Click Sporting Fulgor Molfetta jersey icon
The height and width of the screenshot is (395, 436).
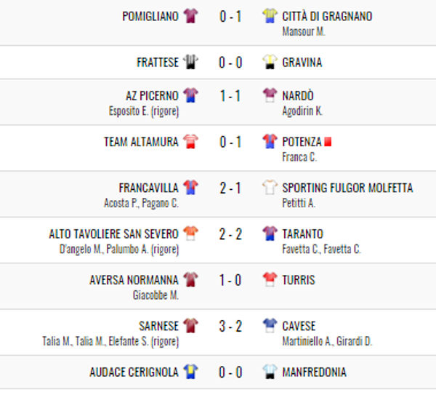pyautogui.click(x=270, y=188)
